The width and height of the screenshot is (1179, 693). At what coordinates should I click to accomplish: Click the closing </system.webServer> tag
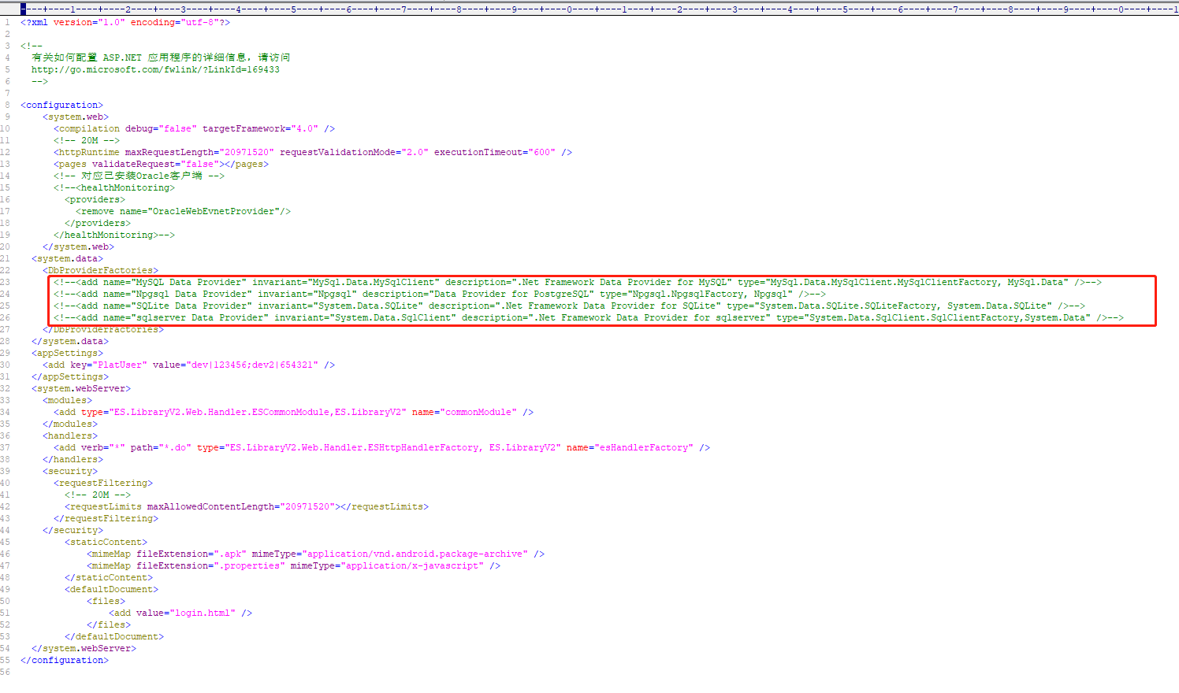click(x=84, y=648)
